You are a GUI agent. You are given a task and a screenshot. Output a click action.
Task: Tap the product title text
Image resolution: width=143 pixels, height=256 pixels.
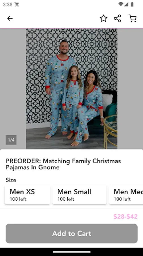[63, 164]
